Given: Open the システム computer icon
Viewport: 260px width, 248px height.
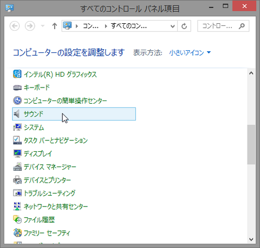Looking at the screenshot, I should pyautogui.click(x=17, y=127).
